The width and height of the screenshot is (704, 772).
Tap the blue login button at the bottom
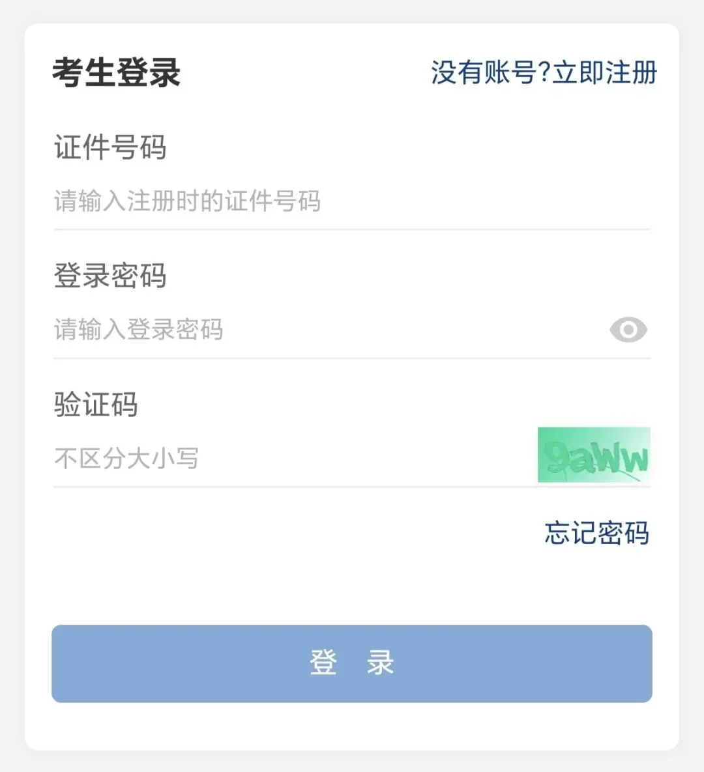point(352,664)
